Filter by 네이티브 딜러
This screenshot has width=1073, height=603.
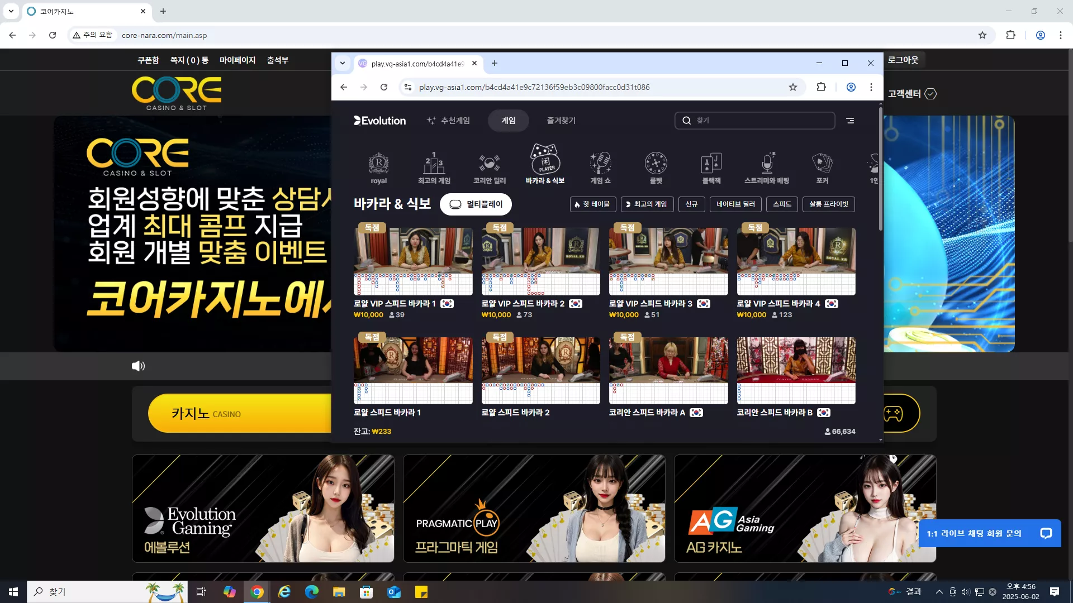(x=735, y=204)
